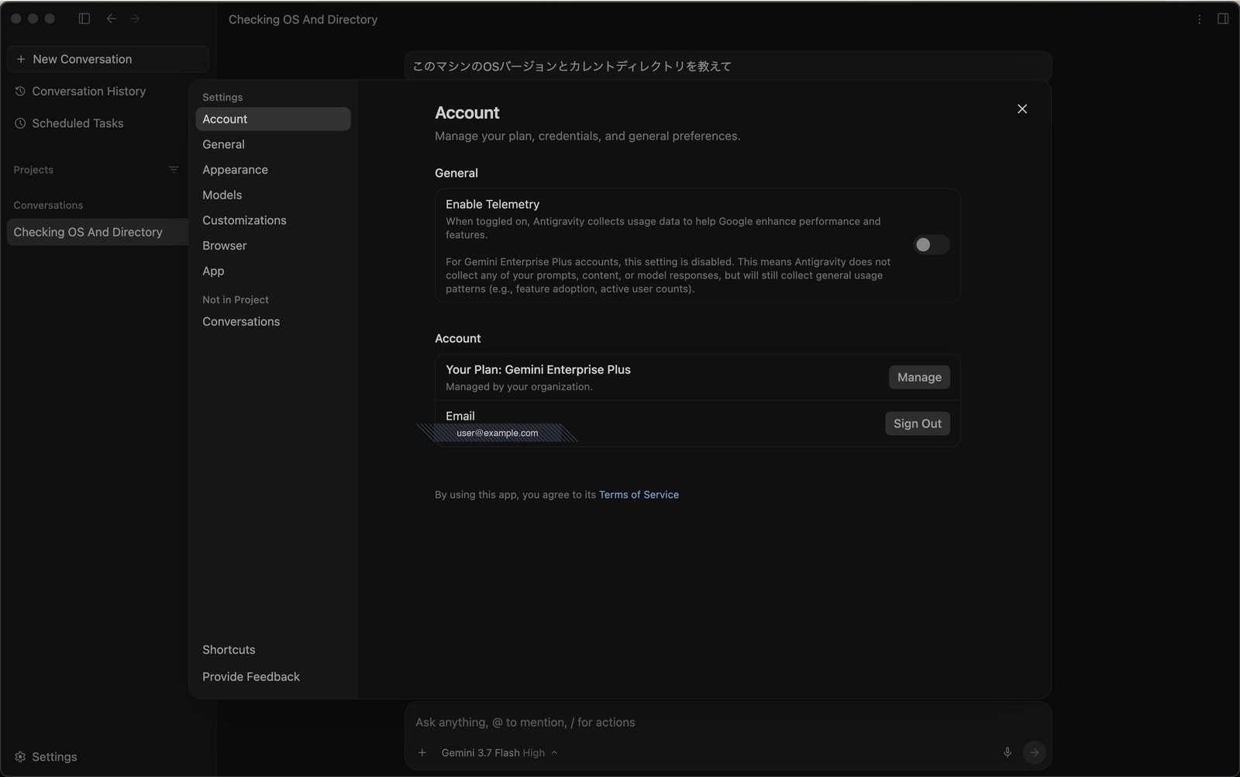Click the Projects filter icon

point(174,170)
